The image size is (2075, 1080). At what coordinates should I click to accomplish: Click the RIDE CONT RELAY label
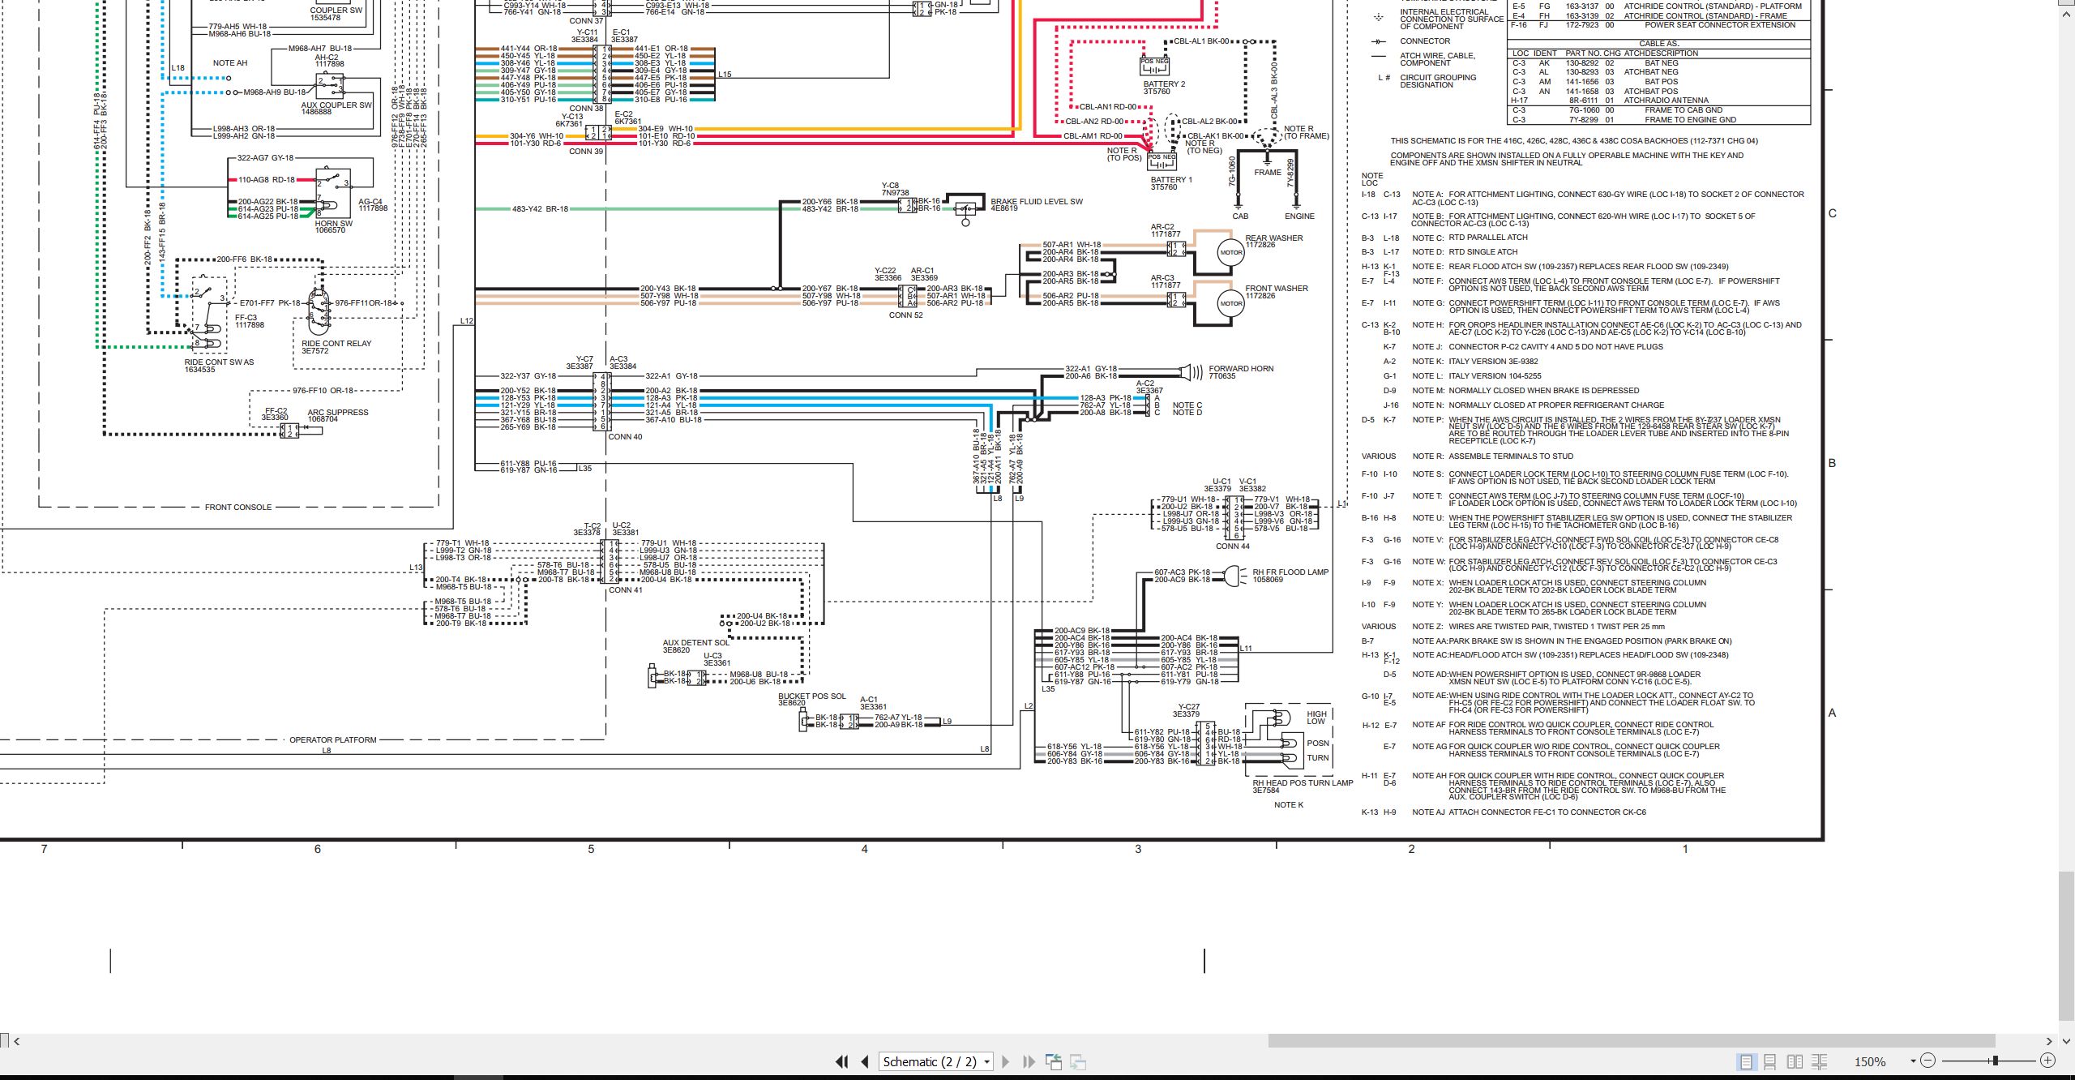click(336, 344)
